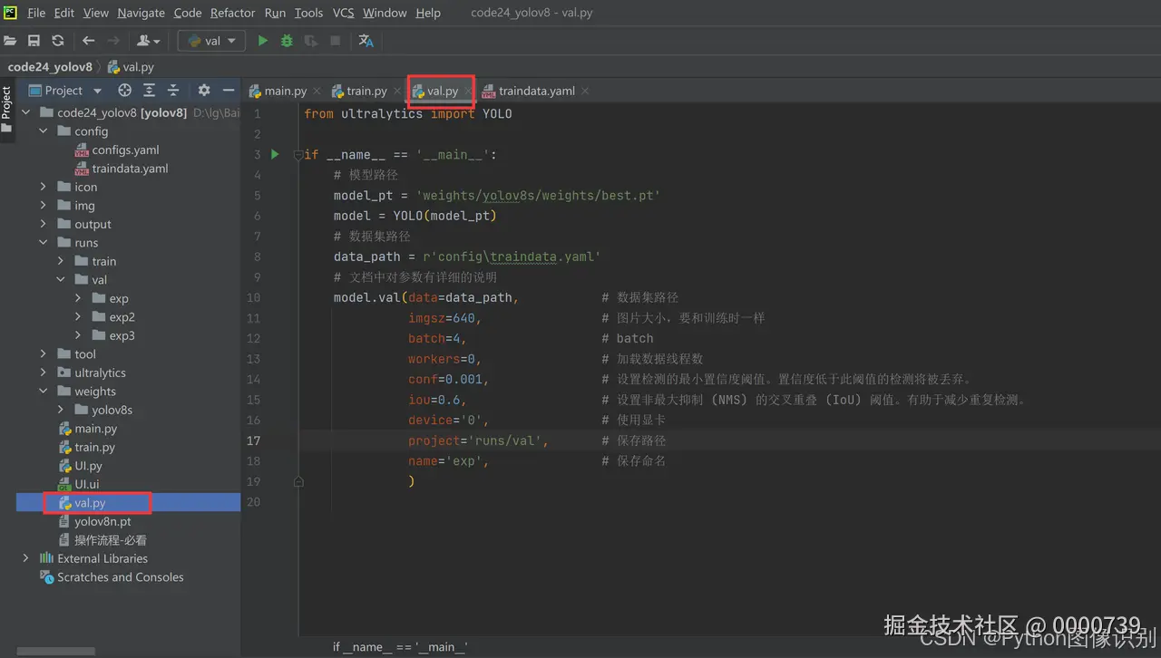1161x658 pixels.
Task: Select Scratches and Consoles node
Action: coord(120,577)
